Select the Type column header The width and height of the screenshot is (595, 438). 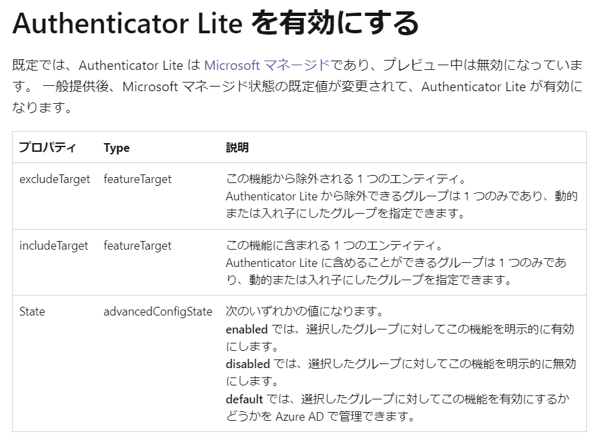click(x=116, y=148)
